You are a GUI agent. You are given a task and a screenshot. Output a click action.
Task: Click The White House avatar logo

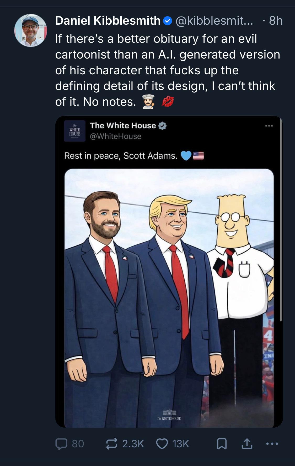point(75,131)
